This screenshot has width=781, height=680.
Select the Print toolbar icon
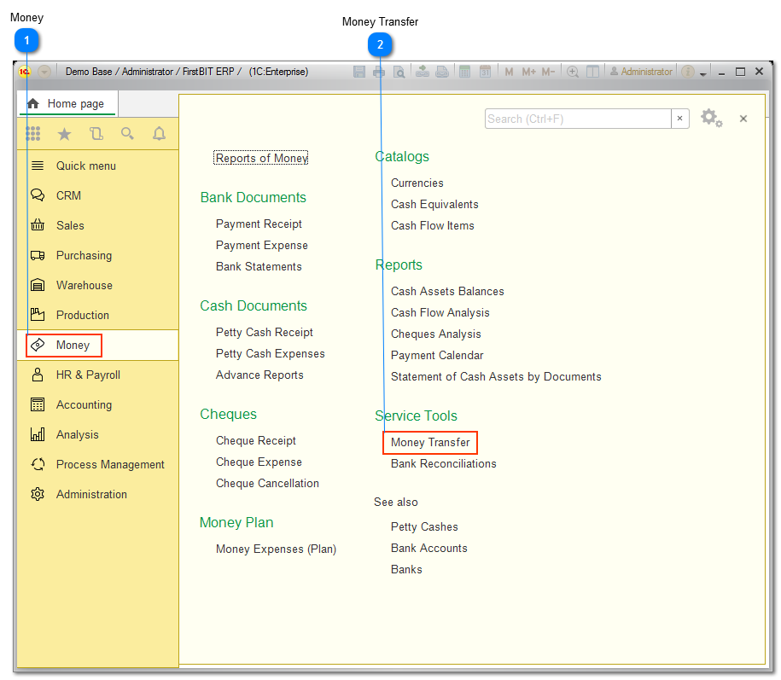(380, 72)
